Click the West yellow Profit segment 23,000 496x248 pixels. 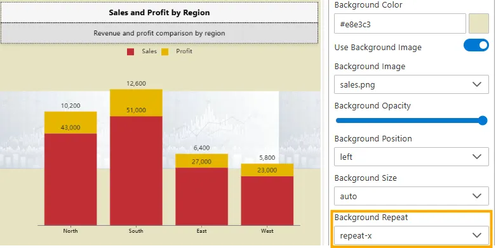(x=267, y=170)
